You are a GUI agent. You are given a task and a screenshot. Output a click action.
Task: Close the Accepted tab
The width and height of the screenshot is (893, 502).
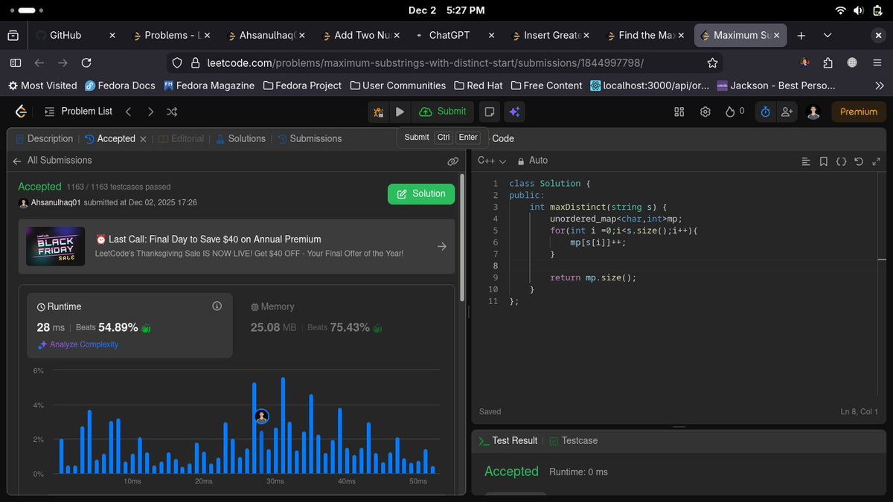(x=144, y=139)
